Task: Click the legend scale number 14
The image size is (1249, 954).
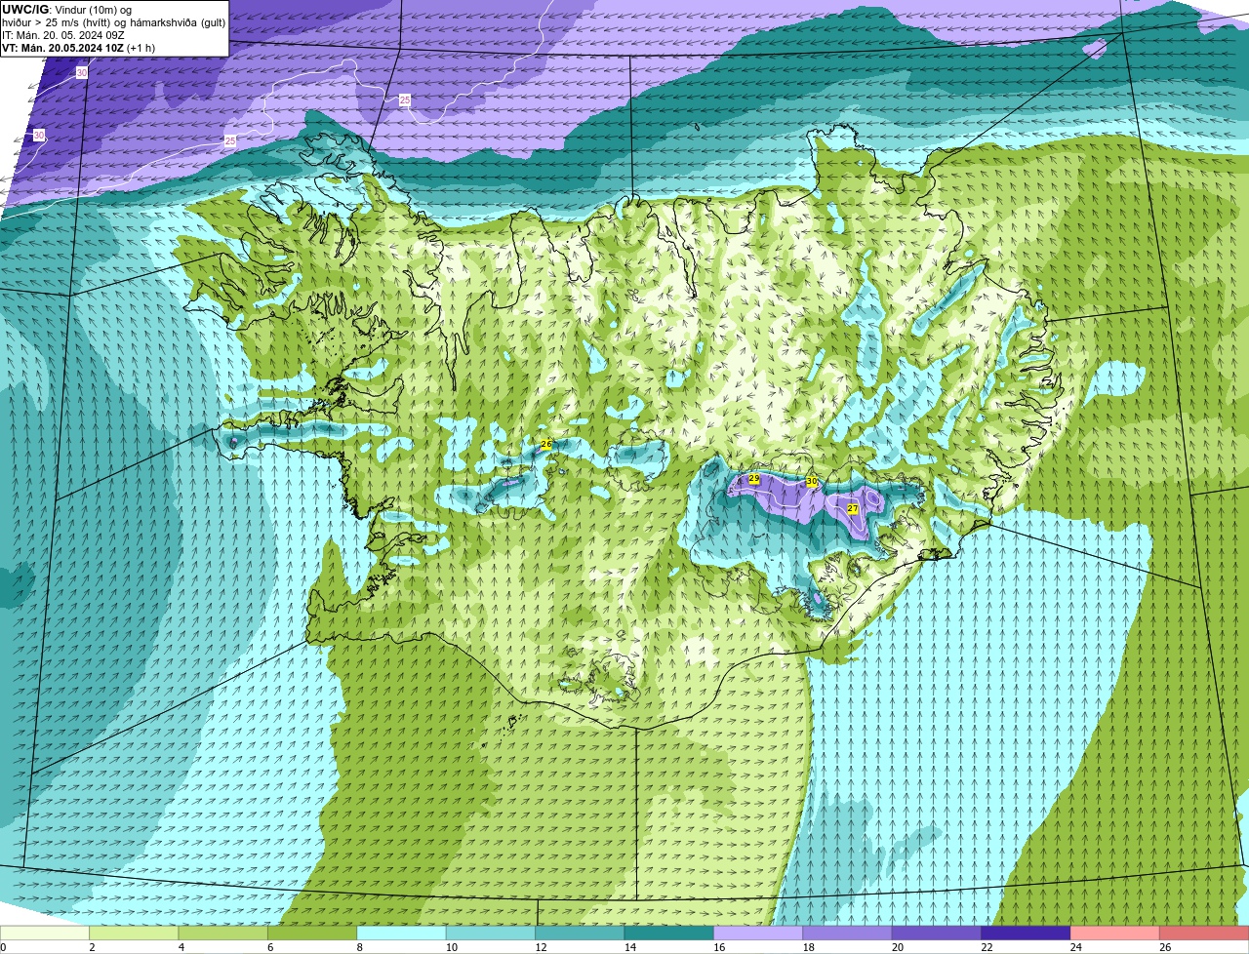Action: coord(630,947)
